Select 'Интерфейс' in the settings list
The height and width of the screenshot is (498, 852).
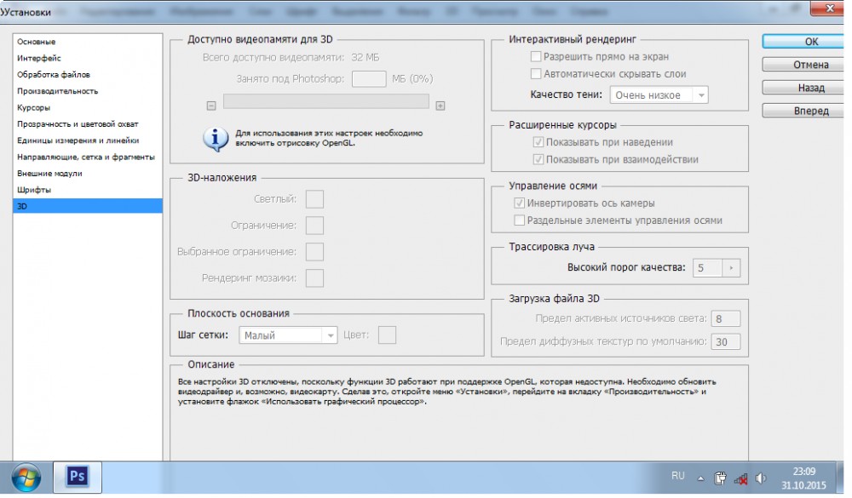point(38,58)
